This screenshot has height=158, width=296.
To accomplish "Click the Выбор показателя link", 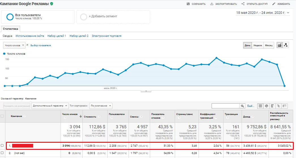I will (x=41, y=45).
